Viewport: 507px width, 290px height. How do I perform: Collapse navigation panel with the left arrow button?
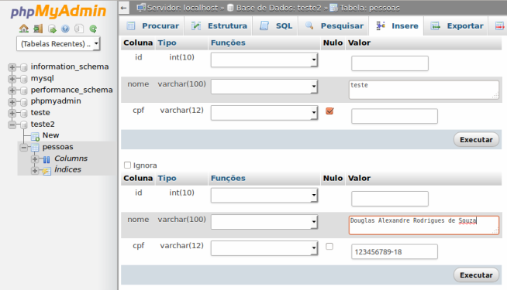(123, 8)
